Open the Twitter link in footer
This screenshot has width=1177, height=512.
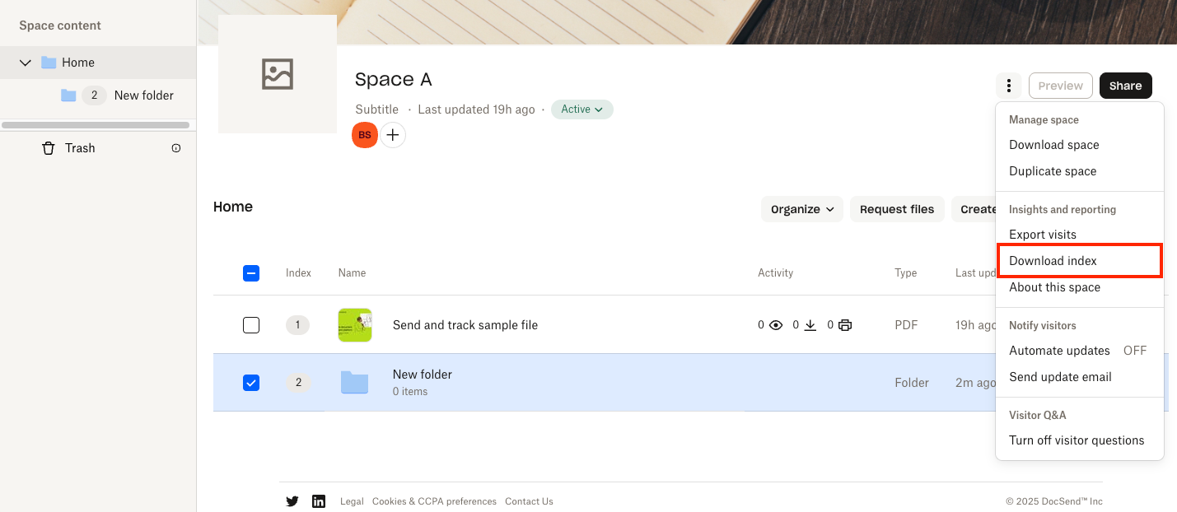point(292,501)
